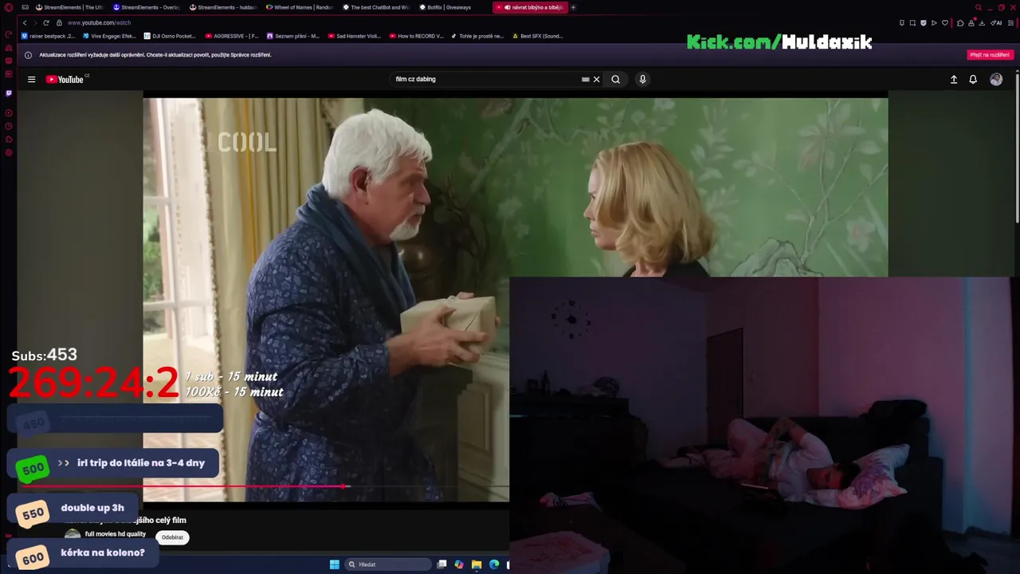Switch to the best ChatBot tab

tap(377, 7)
